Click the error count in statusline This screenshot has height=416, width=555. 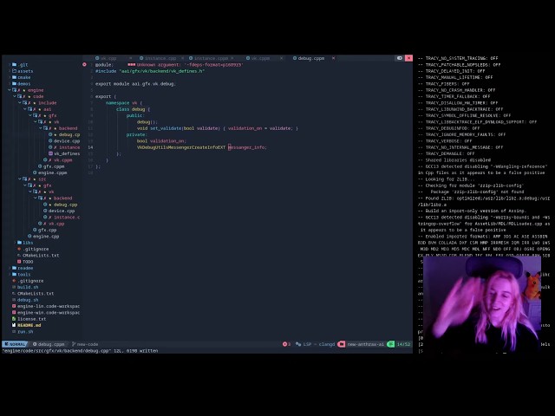[x=286, y=344]
